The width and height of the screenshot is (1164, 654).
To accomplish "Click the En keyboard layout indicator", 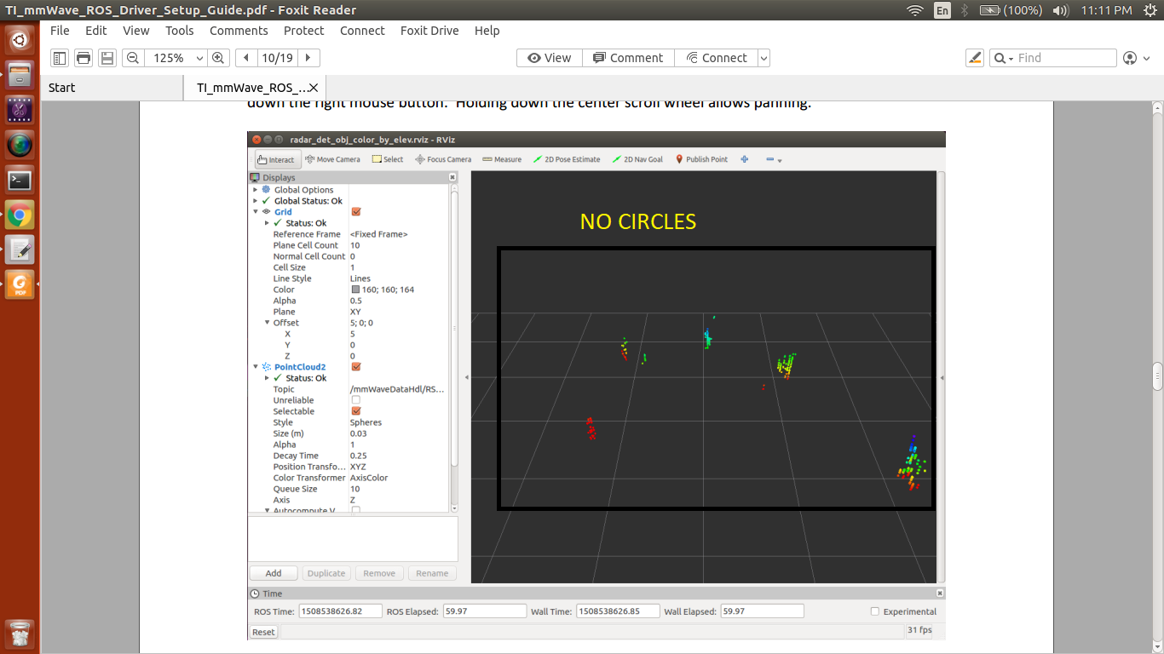I will coord(942,10).
